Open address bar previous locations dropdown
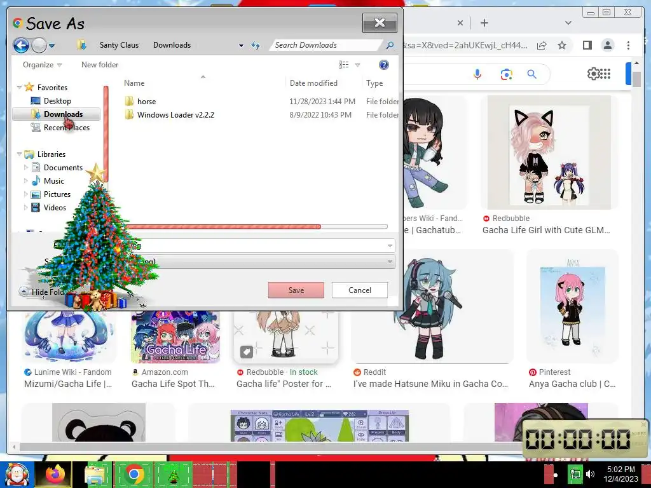The image size is (651, 488). click(241, 46)
